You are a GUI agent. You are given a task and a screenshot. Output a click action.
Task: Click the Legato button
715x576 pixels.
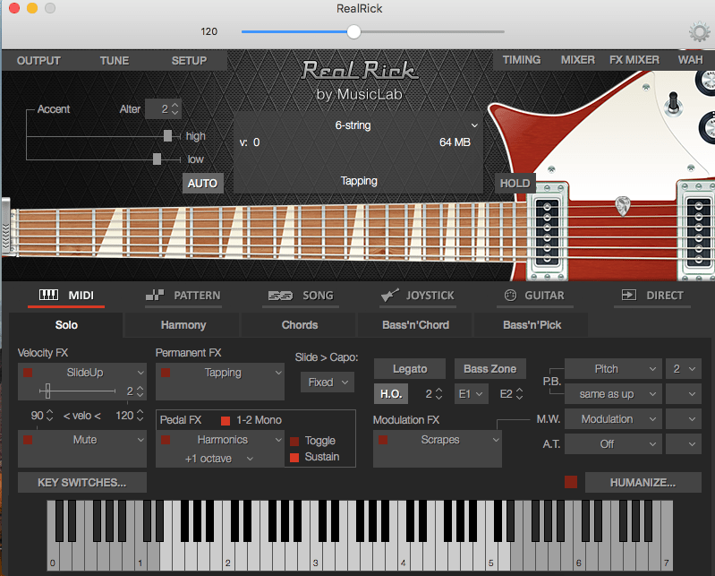click(x=410, y=369)
